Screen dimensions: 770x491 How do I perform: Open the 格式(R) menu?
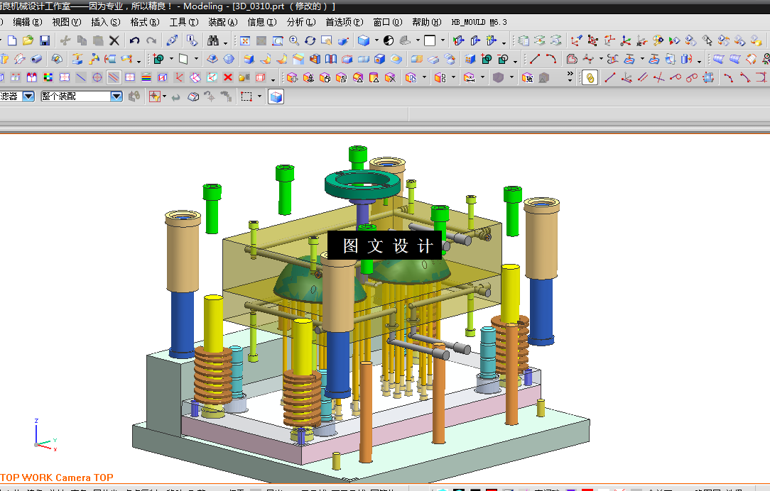tap(145, 22)
